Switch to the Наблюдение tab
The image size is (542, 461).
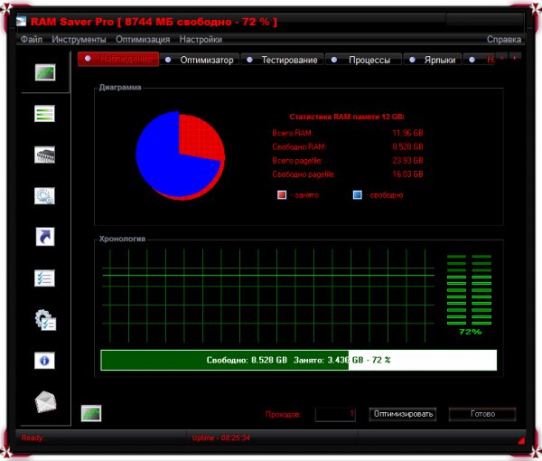click(118, 59)
